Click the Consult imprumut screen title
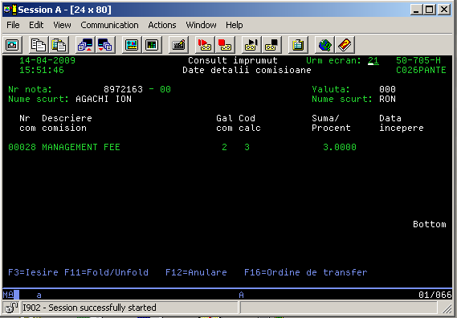Image resolution: width=457 pixels, height=318 pixels. (233, 60)
